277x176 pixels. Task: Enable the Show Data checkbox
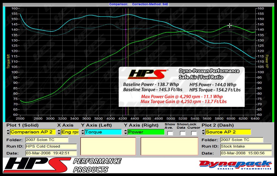coord(182,133)
